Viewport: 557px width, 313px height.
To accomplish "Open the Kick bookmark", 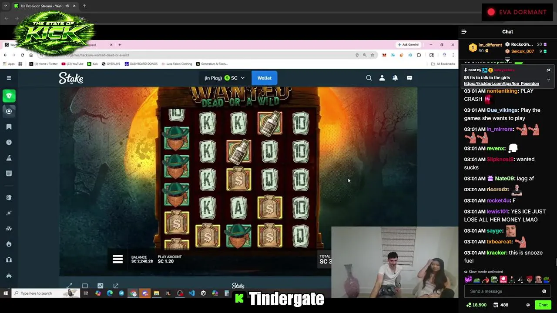I will (x=92, y=64).
